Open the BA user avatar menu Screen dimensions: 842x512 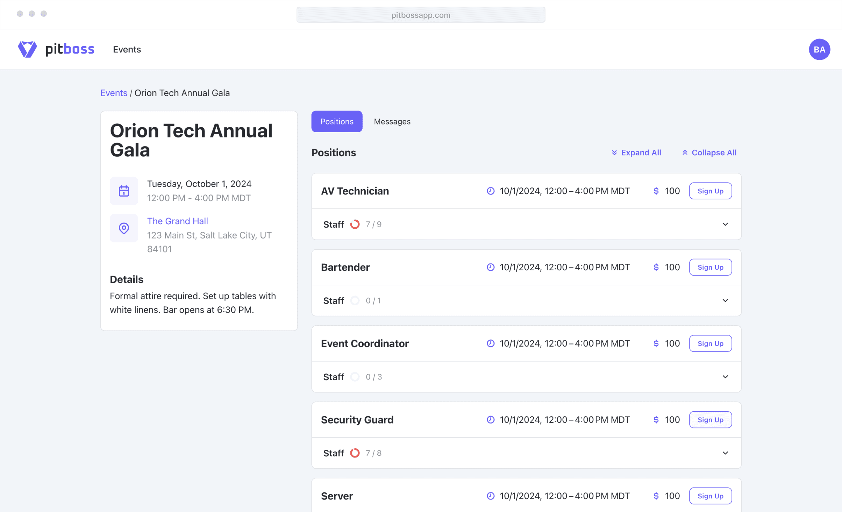819,49
